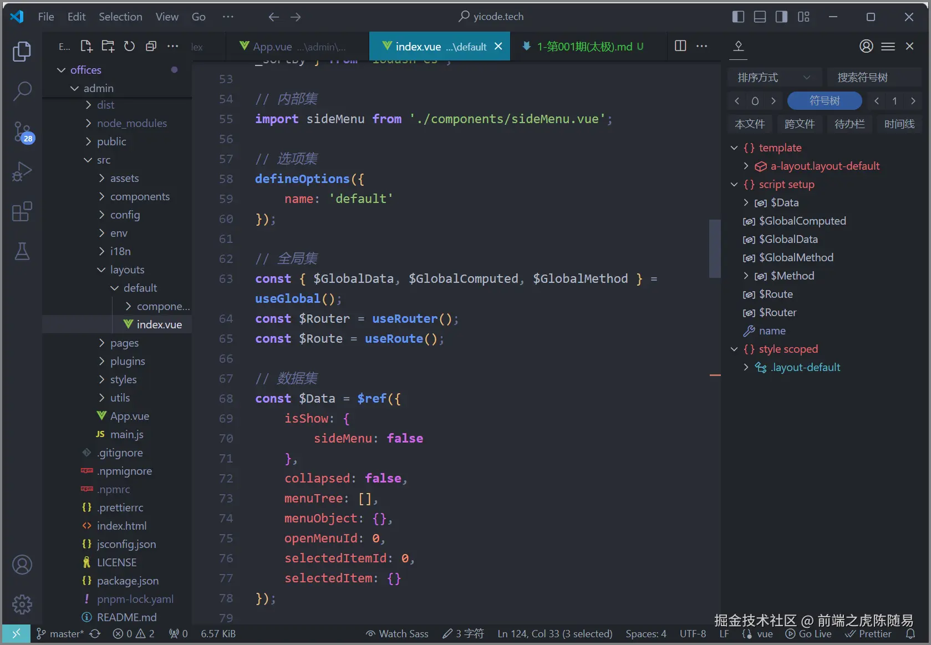The width and height of the screenshot is (931, 645).
Task: Click the 搜索符号树 button
Action: 874,77
